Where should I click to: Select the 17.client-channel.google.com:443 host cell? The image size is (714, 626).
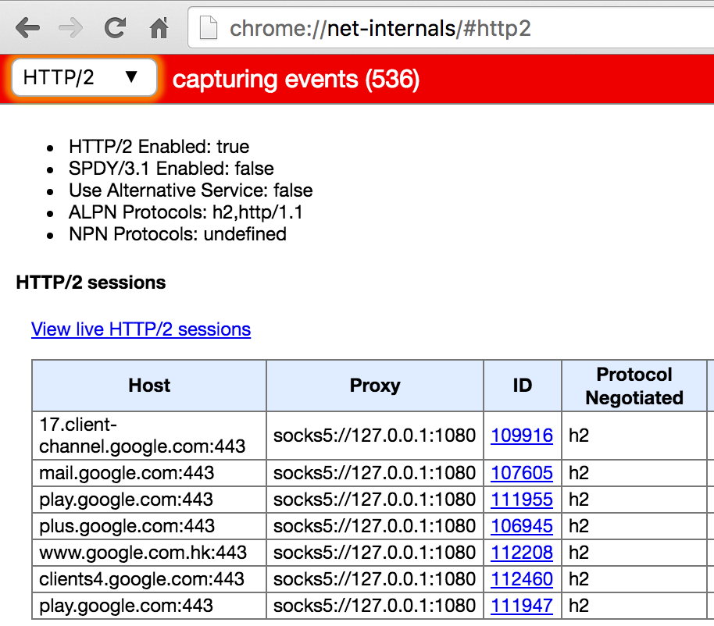coord(149,436)
